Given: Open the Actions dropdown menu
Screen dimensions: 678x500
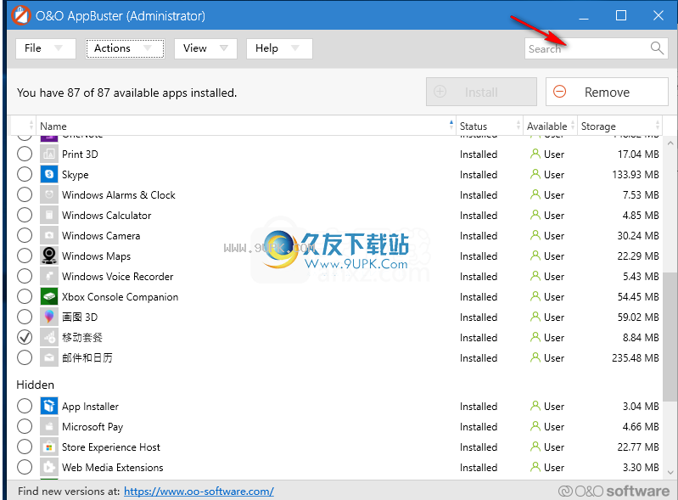Looking at the screenshot, I should point(125,48).
